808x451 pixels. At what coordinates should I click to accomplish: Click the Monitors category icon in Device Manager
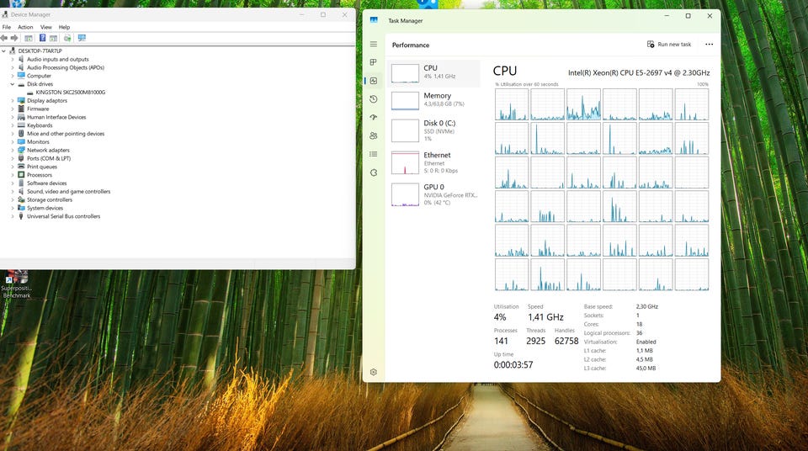[21, 141]
